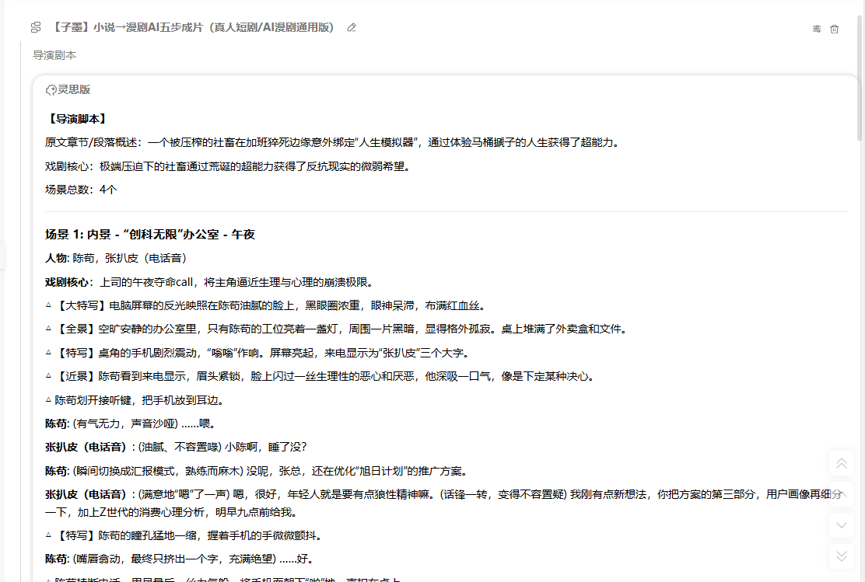Click the 上司的午夜夺命call line
Screen dimensions: 865x582
click(x=212, y=283)
